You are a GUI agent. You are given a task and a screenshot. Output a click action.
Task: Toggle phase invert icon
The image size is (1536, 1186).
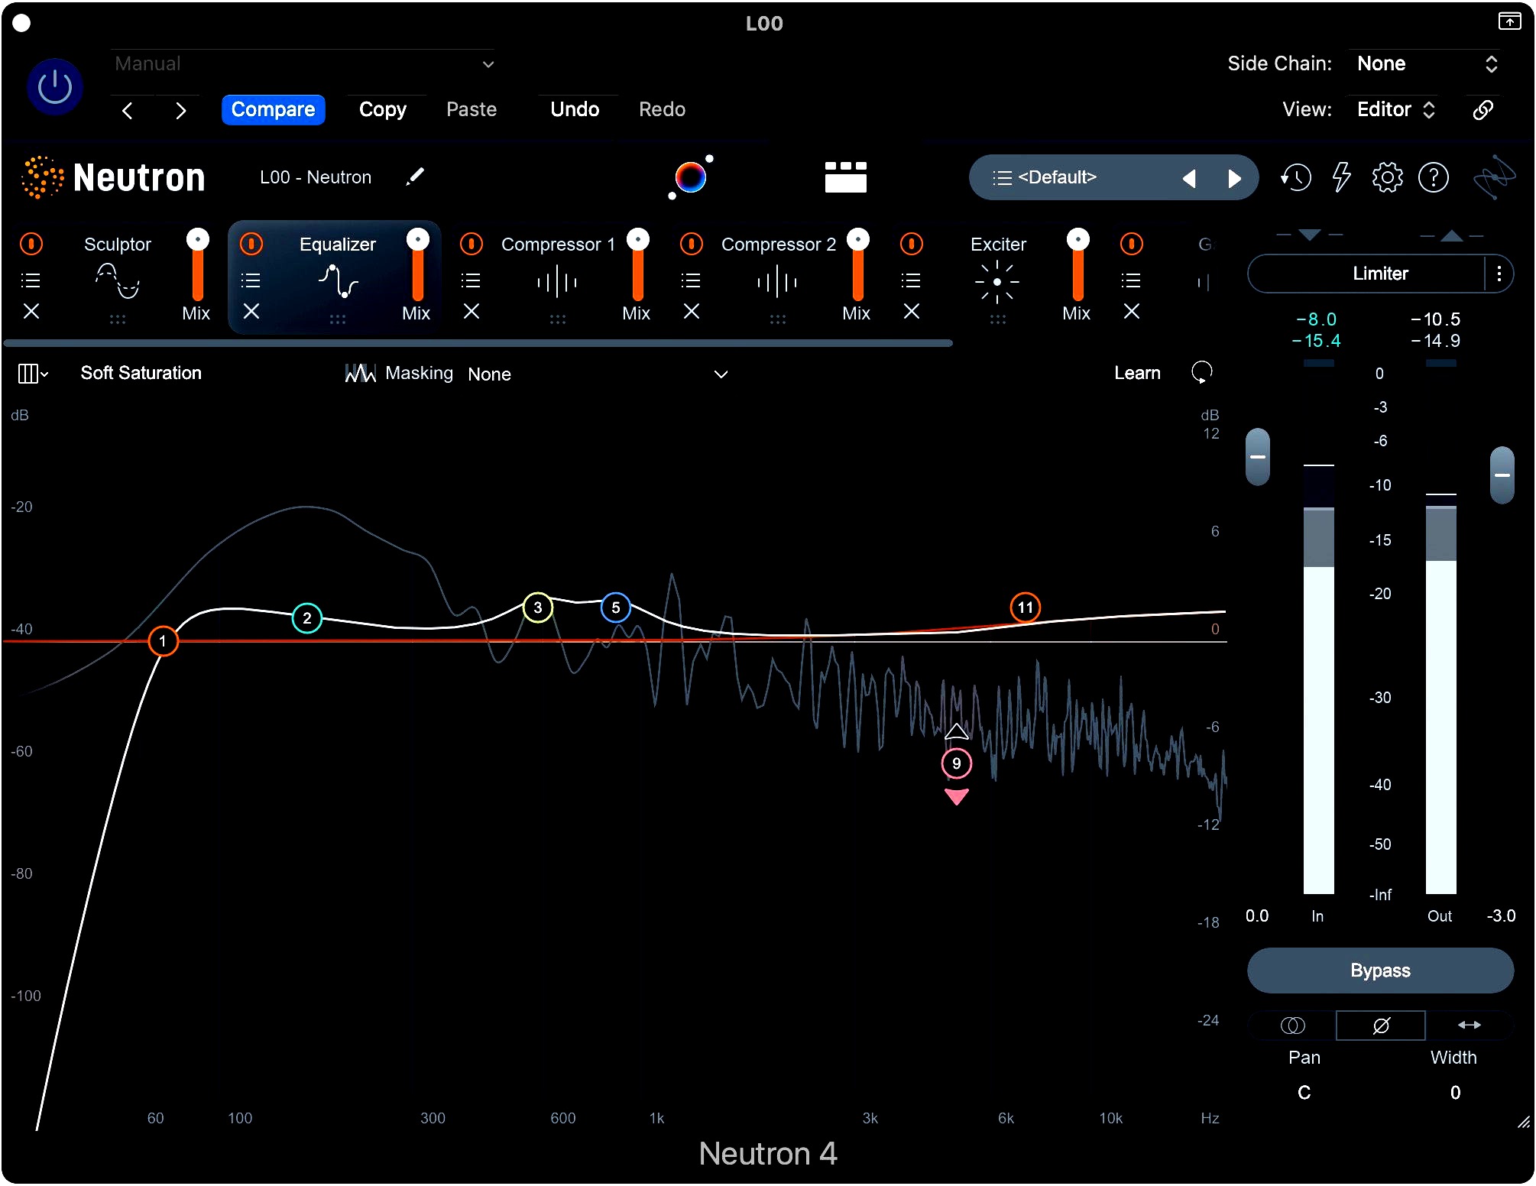(x=1381, y=1026)
